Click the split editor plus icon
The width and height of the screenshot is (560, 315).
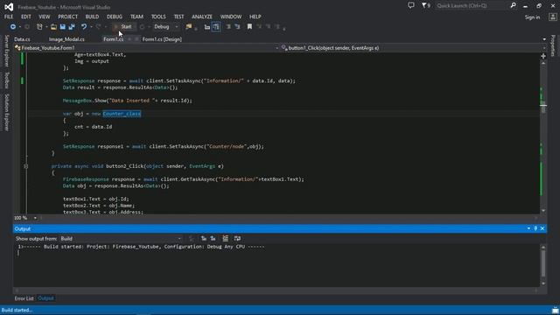pos(543,56)
